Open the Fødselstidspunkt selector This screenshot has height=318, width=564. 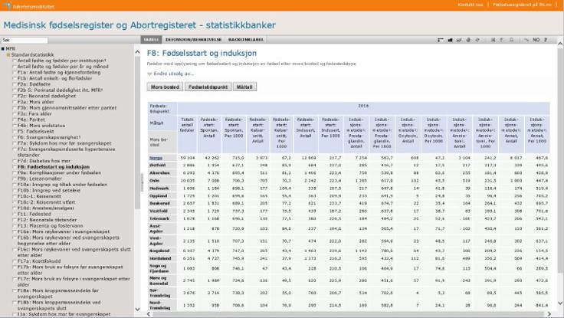[x=207, y=87]
